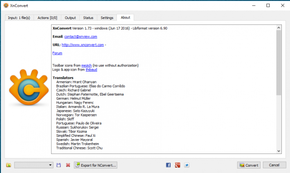Screen dimensions: 290x173
Task: Switch to the Input: 1 file(s) tab
Action: (19, 18)
